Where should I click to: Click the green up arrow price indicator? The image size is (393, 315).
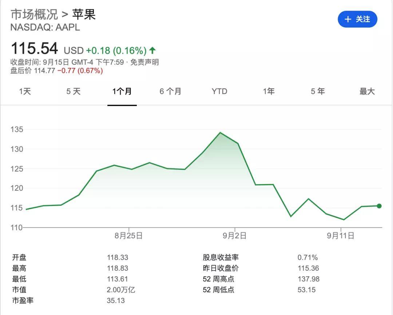coord(152,50)
